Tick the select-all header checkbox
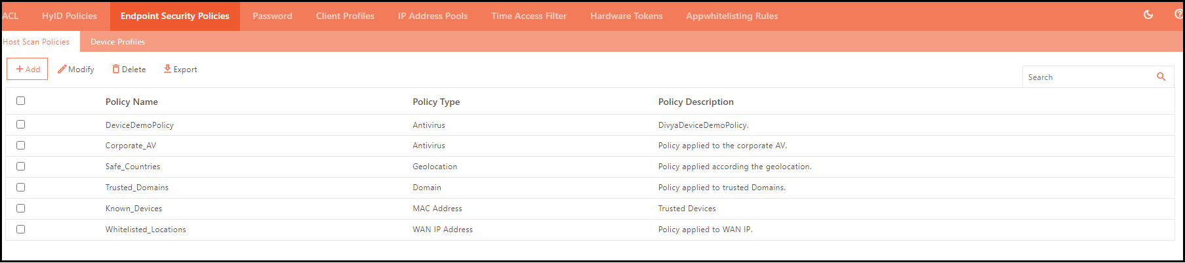This screenshot has height=263, width=1185. 21,101
